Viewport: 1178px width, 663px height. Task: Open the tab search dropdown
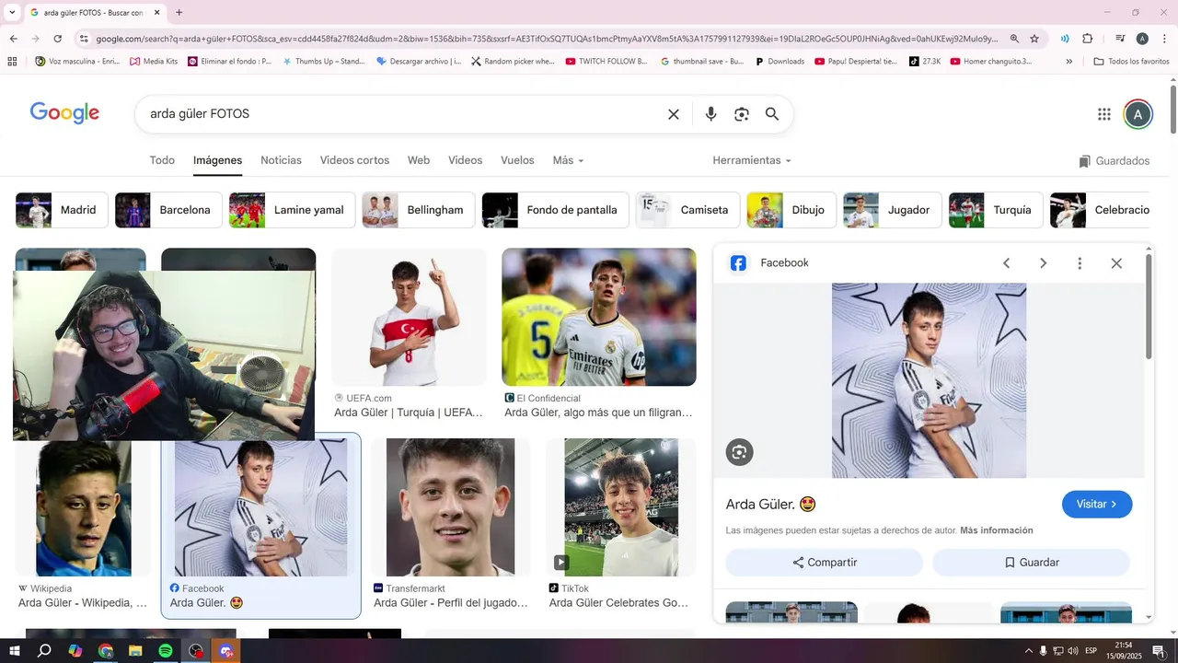click(12, 13)
